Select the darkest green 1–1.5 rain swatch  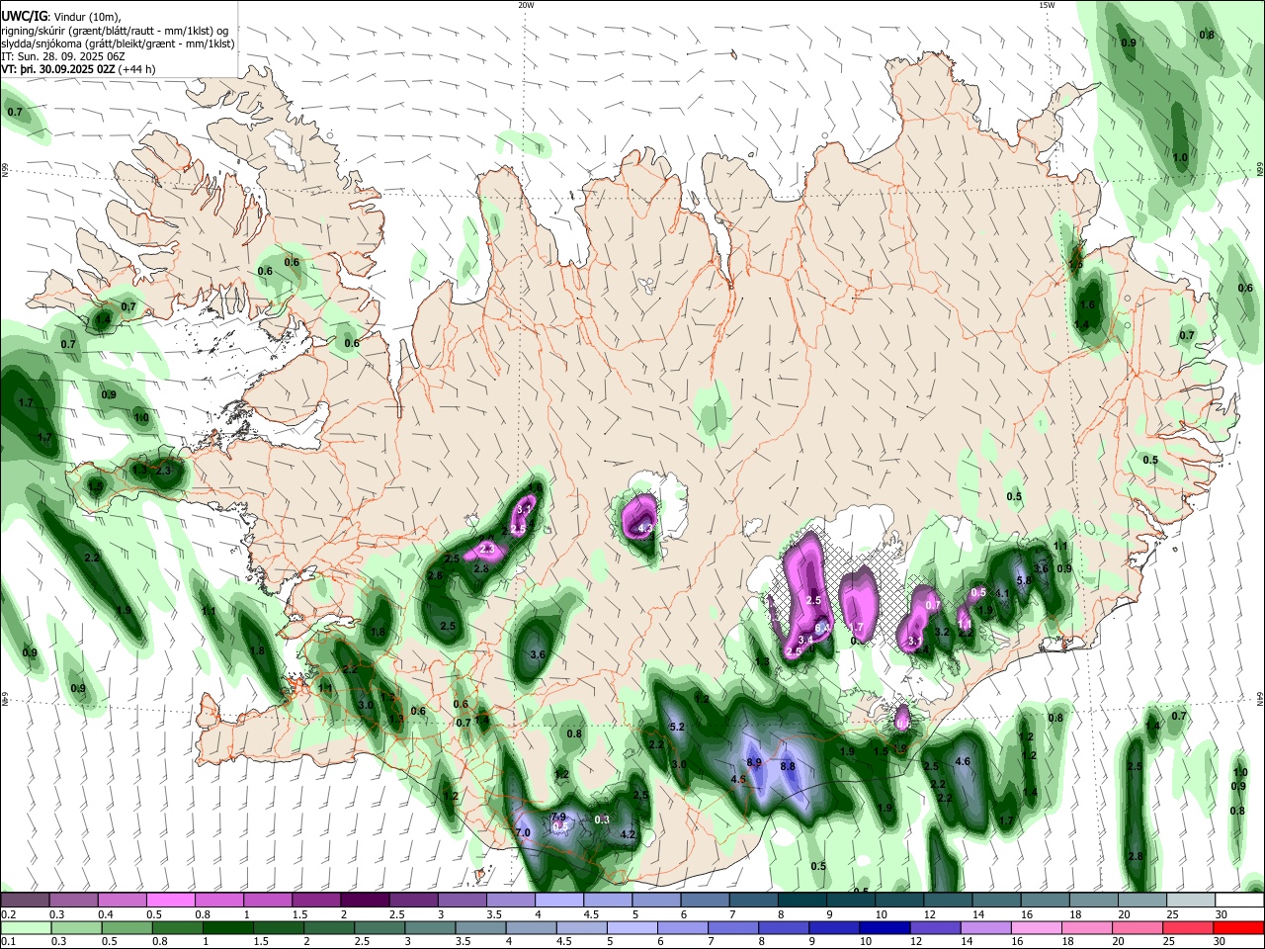point(227,928)
